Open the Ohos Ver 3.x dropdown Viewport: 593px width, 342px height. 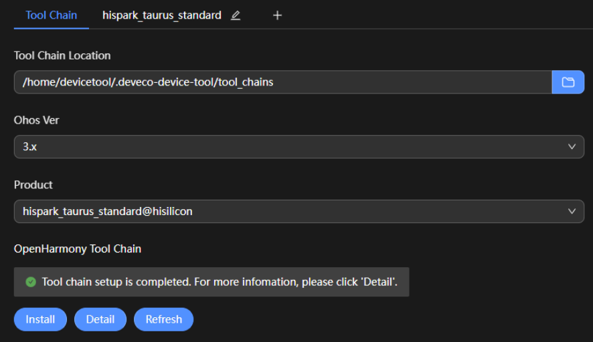point(299,147)
